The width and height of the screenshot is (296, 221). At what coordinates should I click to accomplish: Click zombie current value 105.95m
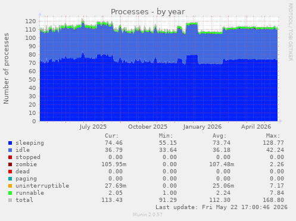pyautogui.click(x=114, y=164)
